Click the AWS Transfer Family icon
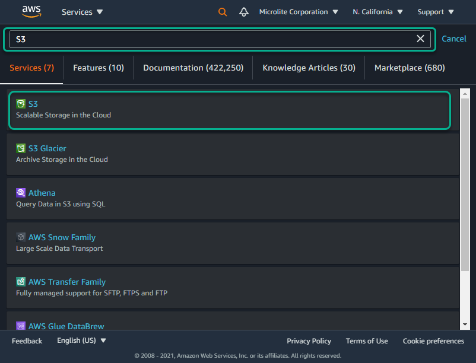Image resolution: width=476 pixels, height=363 pixels. coord(21,282)
